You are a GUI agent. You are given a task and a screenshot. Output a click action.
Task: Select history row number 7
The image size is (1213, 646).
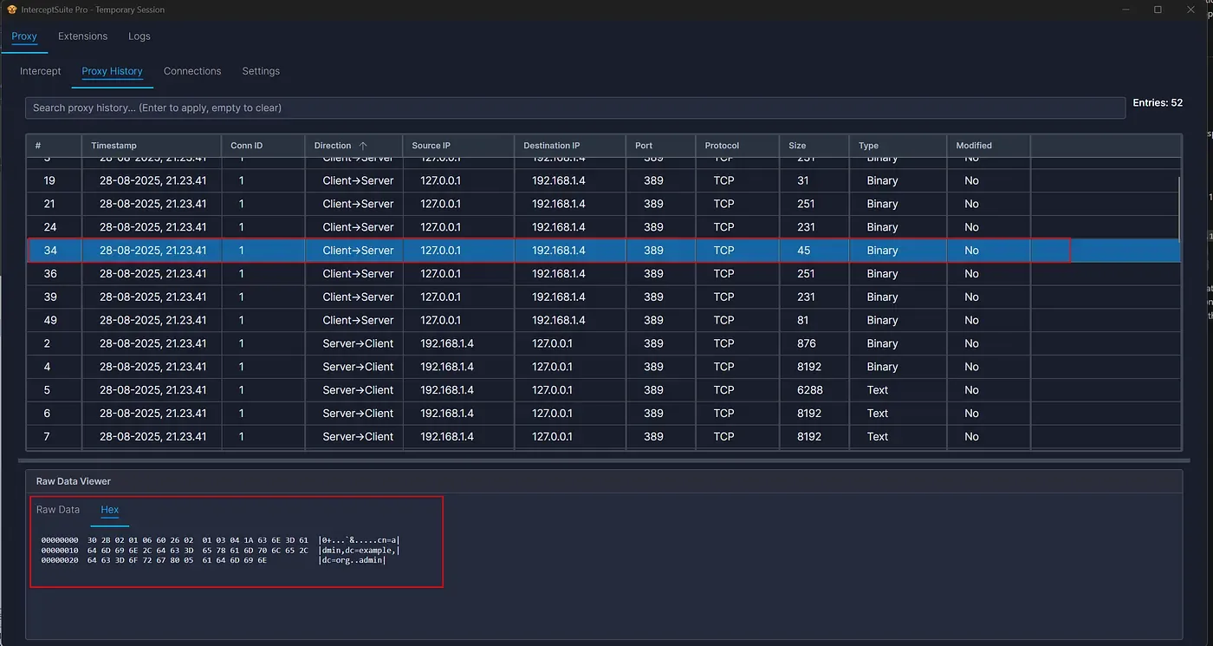pos(603,436)
